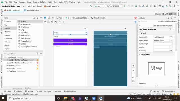The width and height of the screenshot is (180, 101).
Task: Click warning icon beside button2
Action: tap(37, 68)
